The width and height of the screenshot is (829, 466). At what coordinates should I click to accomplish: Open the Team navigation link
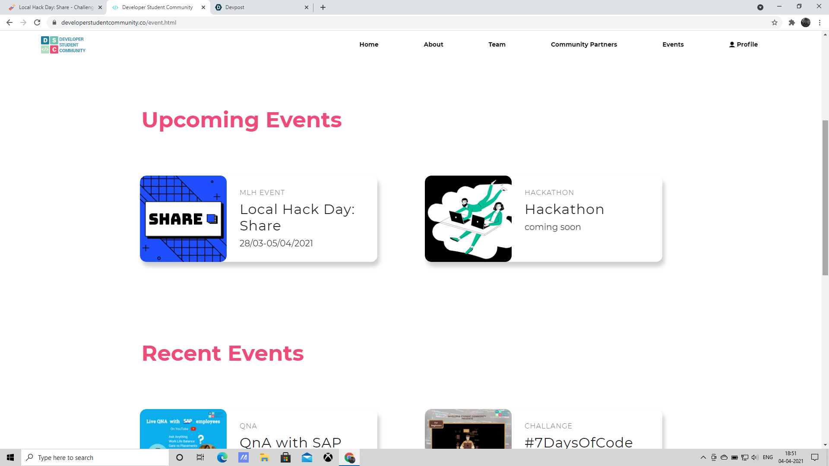(x=497, y=44)
